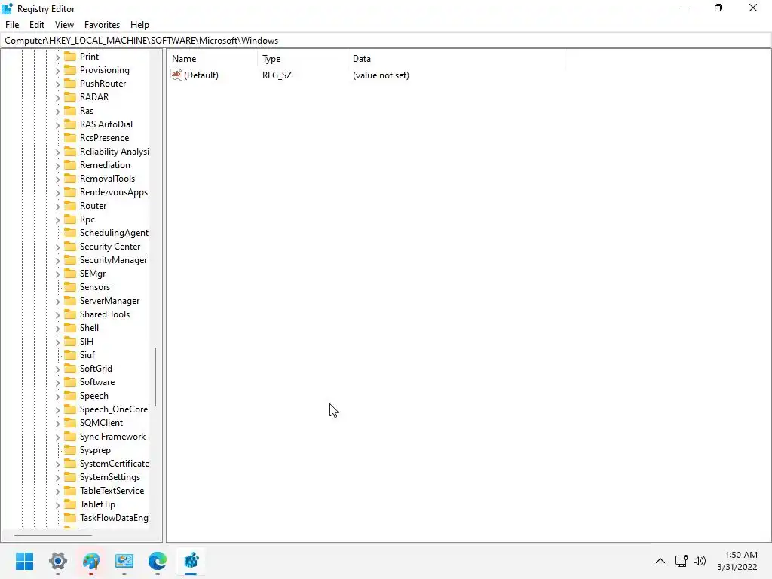Expand the Shared Tools key
772x579 pixels.
(57, 314)
